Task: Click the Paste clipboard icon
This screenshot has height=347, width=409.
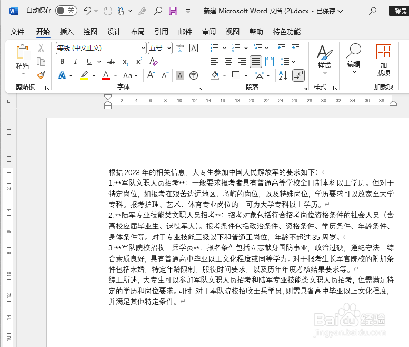Action: coord(23,52)
